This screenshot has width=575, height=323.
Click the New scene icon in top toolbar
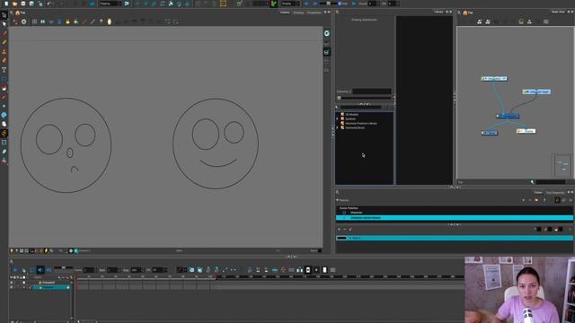(6, 4)
